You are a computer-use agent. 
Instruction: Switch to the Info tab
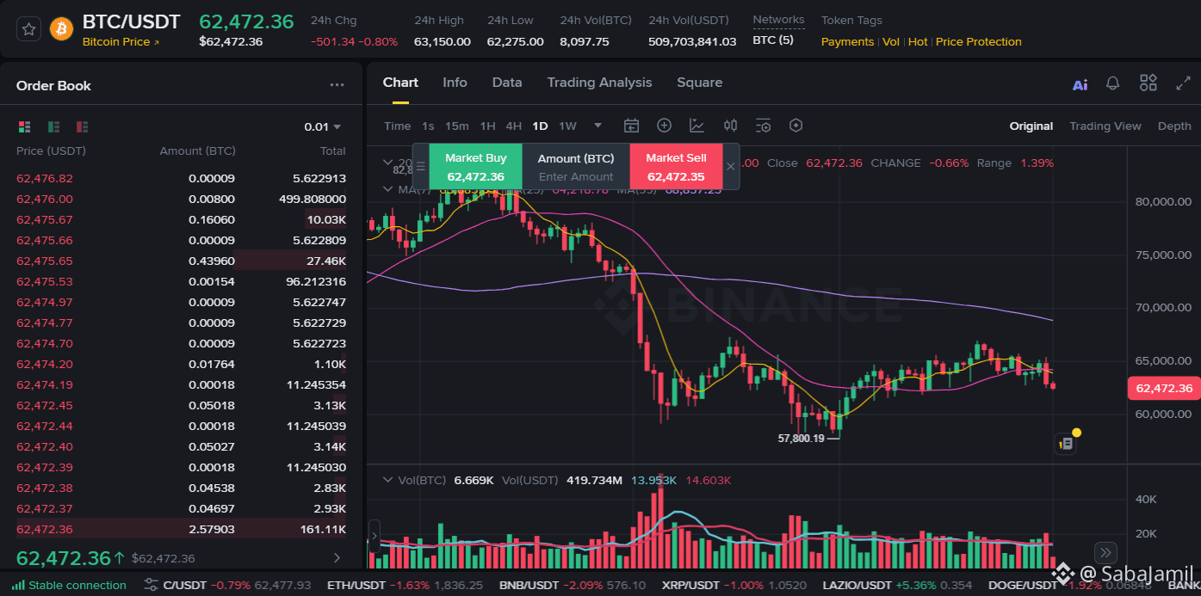coord(455,83)
